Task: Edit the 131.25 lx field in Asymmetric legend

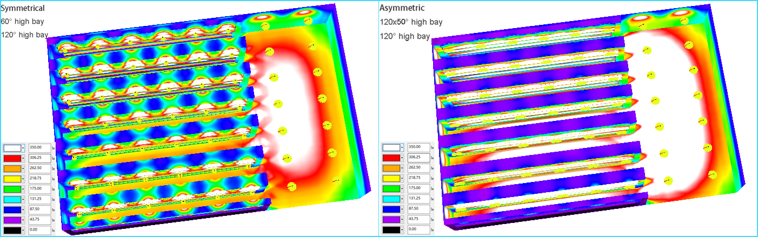Action: [419, 199]
